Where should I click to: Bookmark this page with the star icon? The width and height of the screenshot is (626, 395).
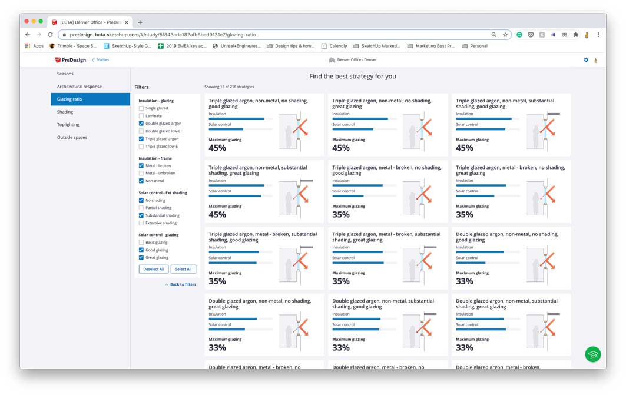click(505, 35)
